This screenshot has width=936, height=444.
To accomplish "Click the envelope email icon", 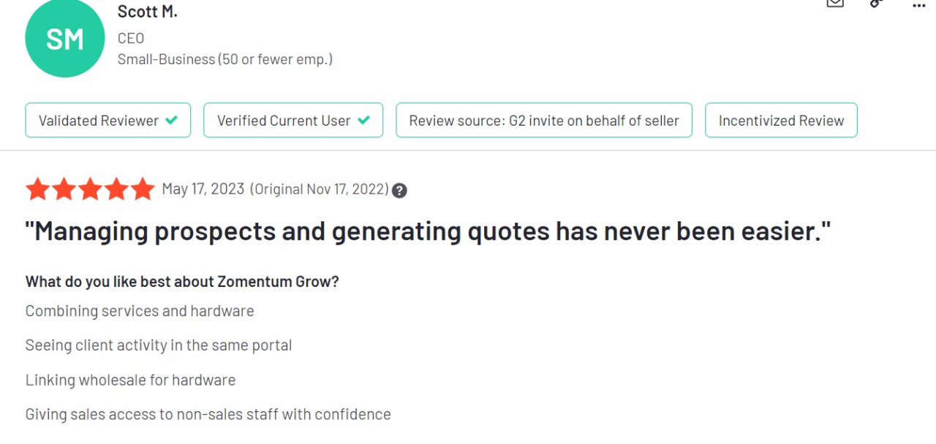I will pyautogui.click(x=835, y=3).
